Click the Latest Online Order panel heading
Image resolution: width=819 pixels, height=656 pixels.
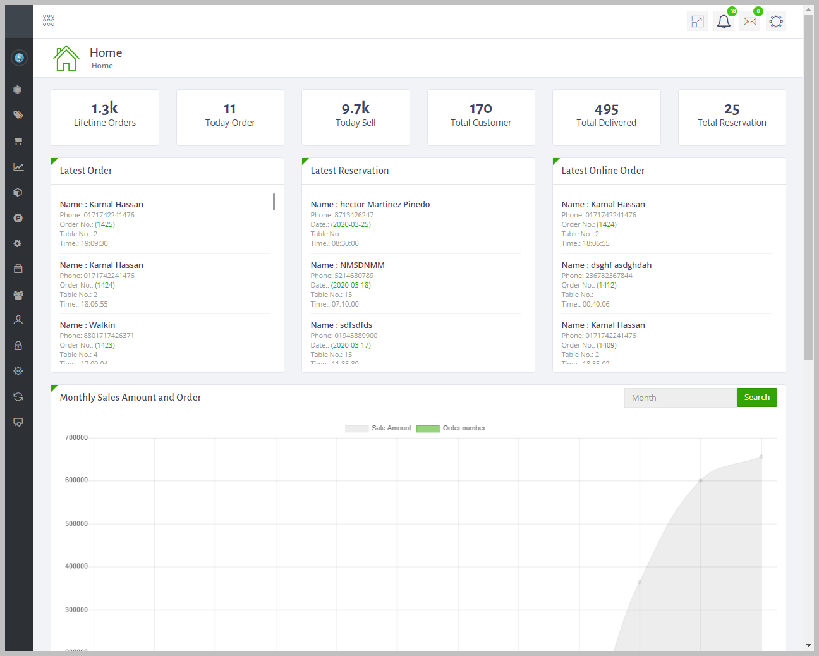coord(603,171)
